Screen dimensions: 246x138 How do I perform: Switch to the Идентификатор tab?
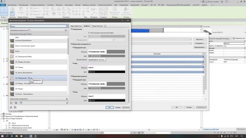point(76,26)
